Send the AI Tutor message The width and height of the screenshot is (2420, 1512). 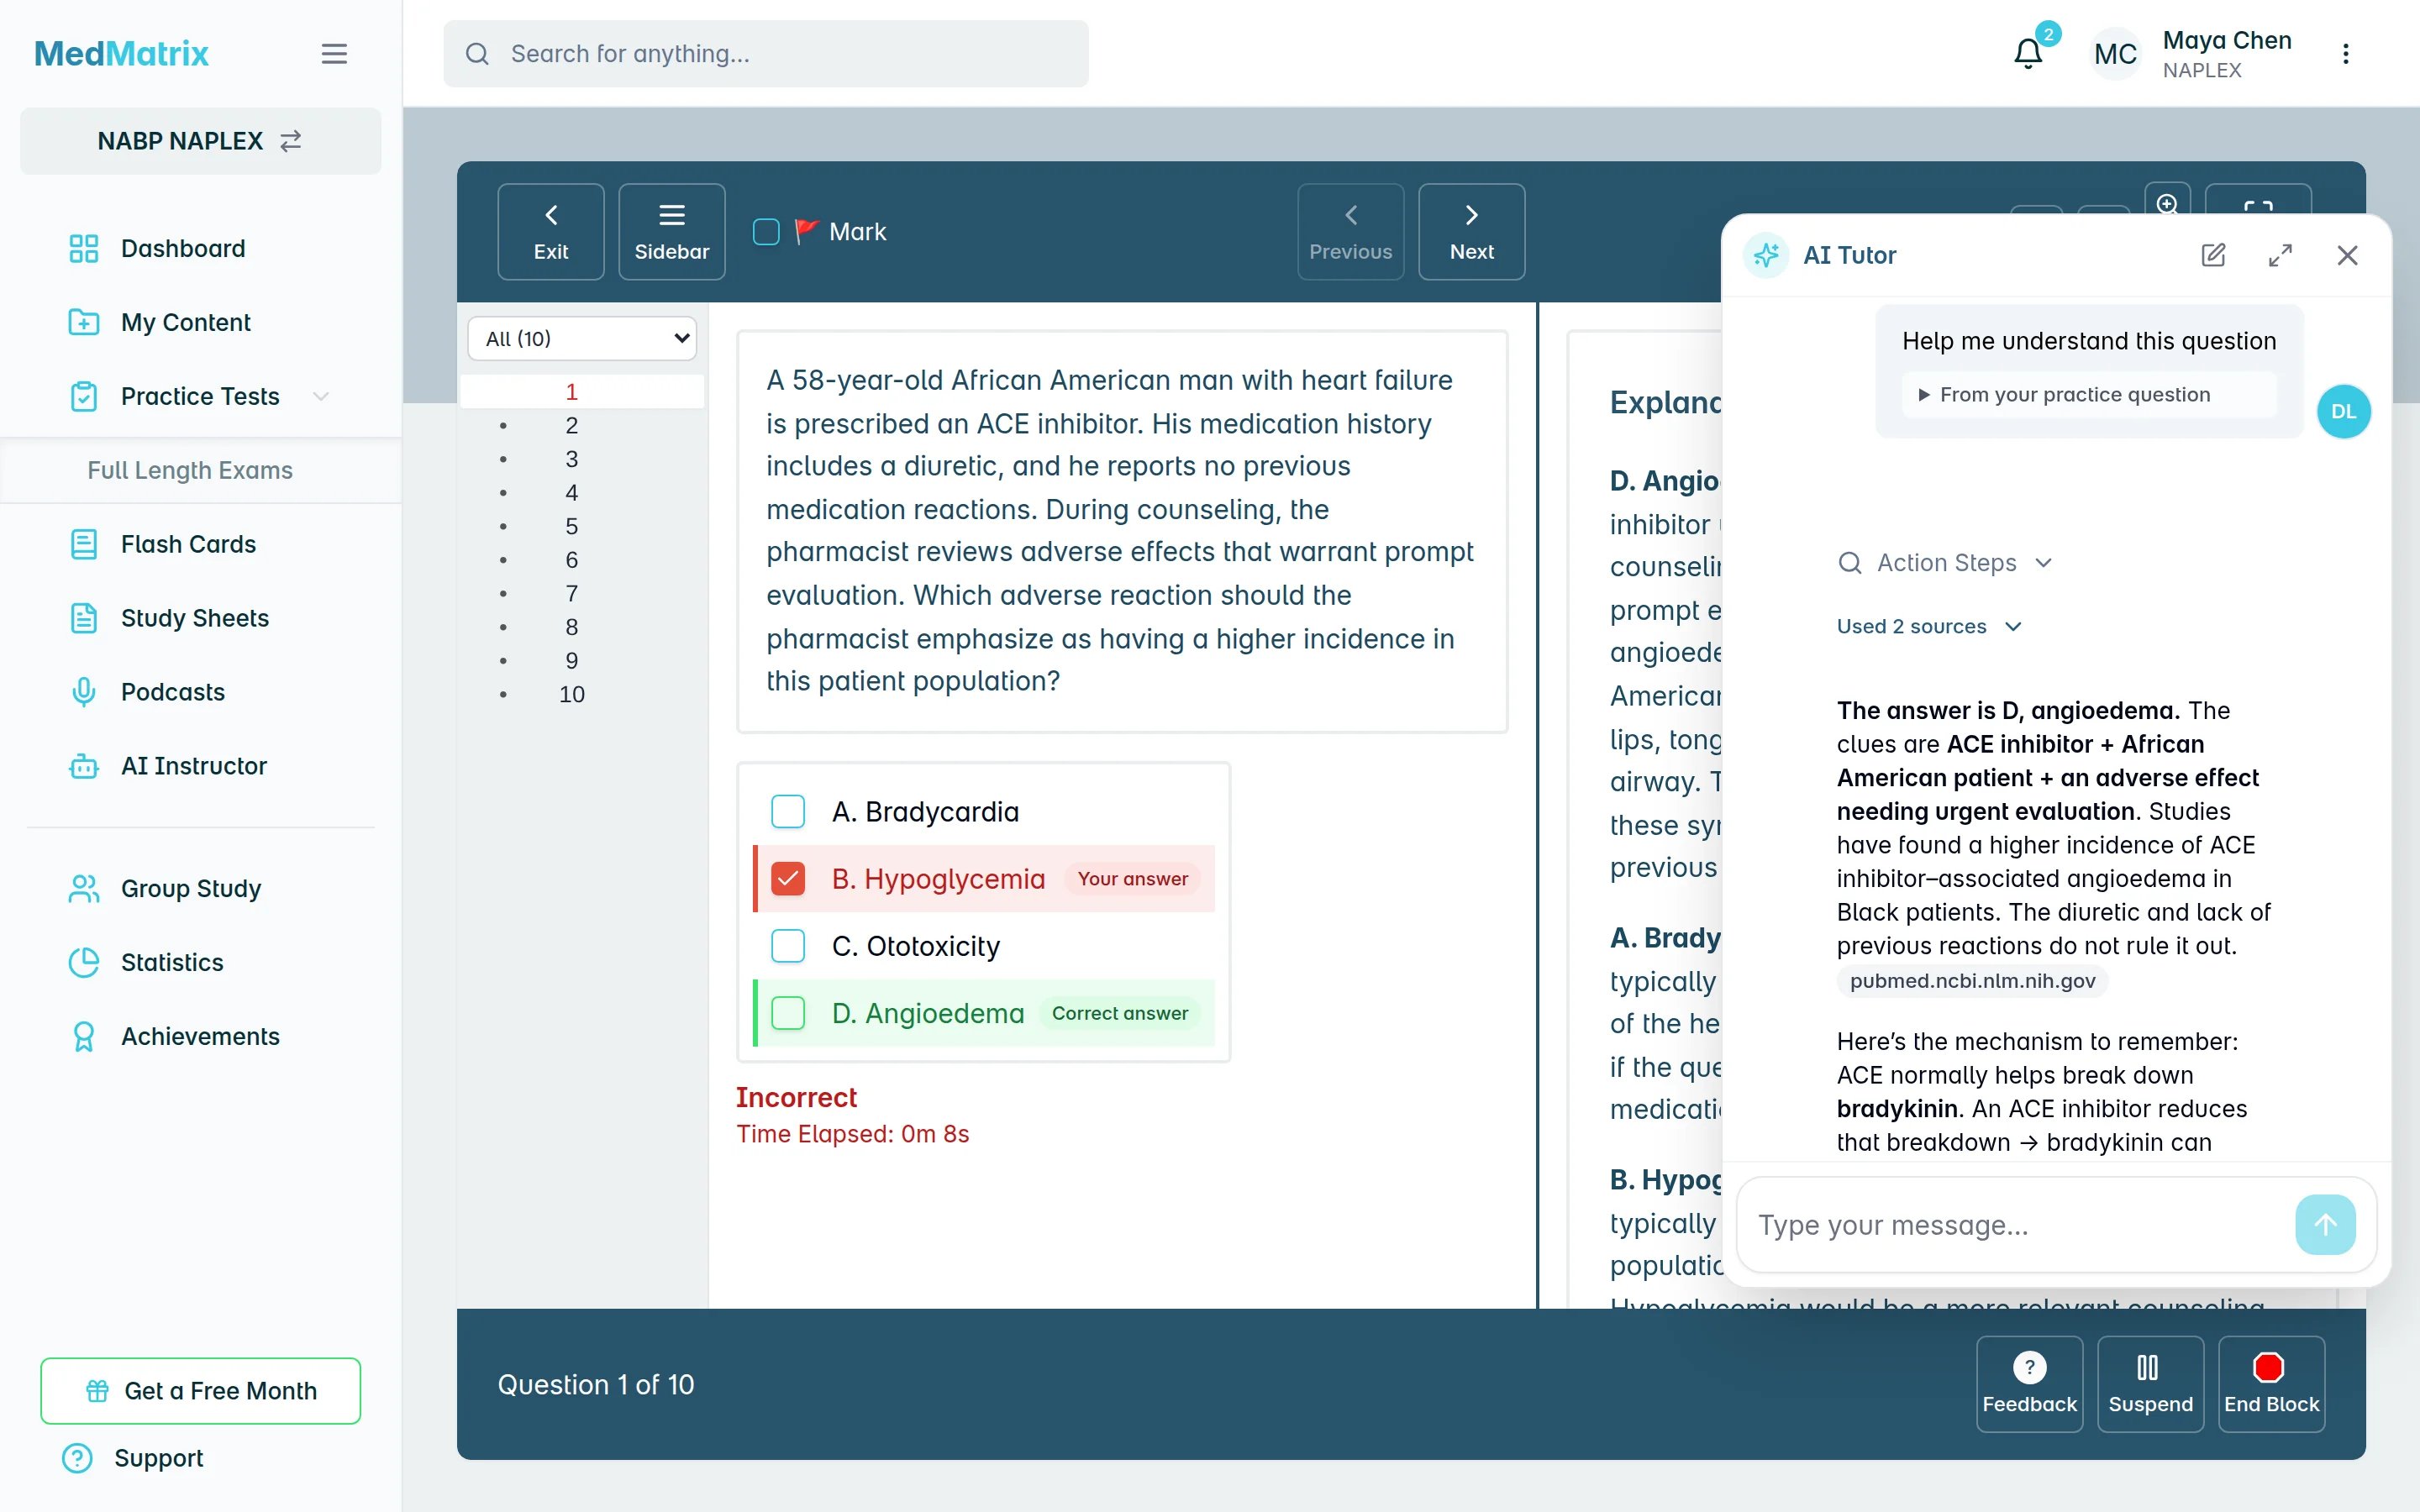[x=2325, y=1224]
